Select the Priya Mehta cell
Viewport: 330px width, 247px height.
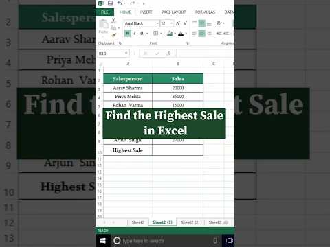128,97
